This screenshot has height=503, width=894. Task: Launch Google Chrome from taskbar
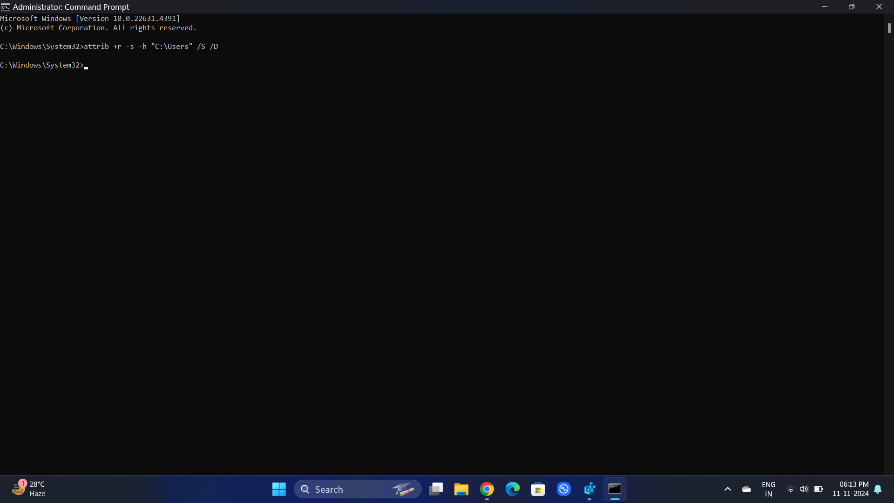click(487, 489)
